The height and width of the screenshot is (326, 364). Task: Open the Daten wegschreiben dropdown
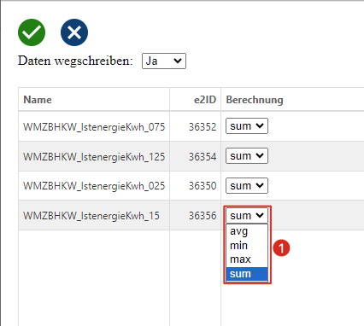pos(164,61)
